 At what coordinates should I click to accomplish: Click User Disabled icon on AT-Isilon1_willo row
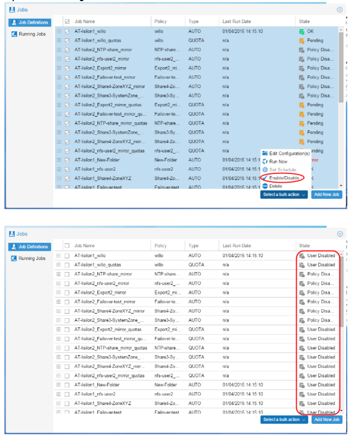tap(302, 256)
